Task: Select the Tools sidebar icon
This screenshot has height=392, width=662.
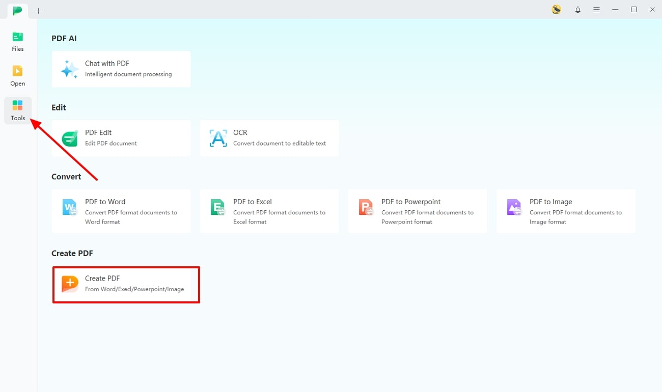Action: 18,105
